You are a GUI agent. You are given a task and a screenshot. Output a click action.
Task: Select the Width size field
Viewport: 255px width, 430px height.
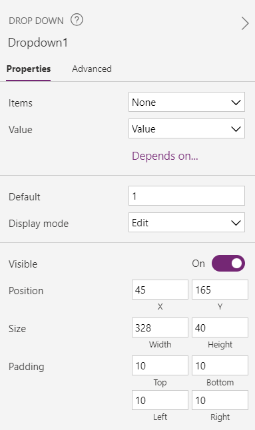click(x=160, y=327)
